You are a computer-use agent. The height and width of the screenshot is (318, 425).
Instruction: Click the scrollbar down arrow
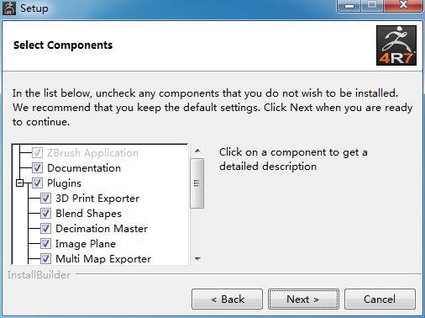point(197,258)
